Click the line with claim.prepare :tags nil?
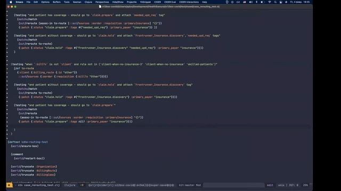341x191 pixels. coord(76,121)
